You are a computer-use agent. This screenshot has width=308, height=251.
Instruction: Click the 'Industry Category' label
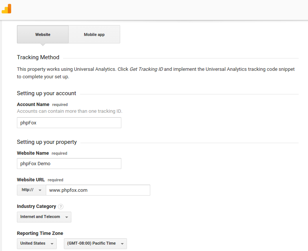coord(36,206)
